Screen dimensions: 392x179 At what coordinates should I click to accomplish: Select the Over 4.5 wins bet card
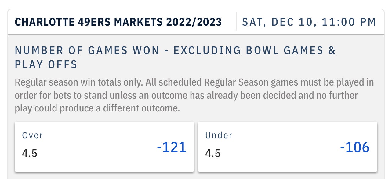(104, 147)
